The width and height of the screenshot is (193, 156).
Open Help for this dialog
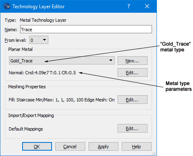(136, 147)
